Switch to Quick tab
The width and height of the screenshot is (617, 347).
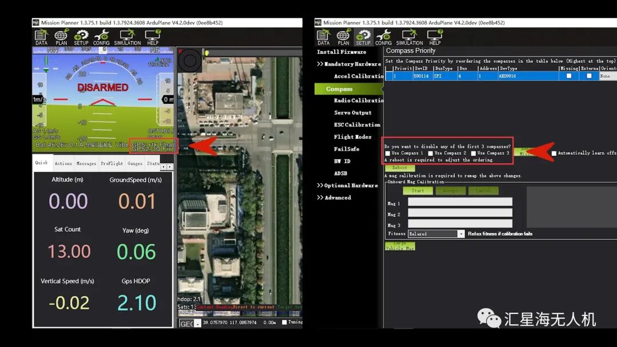[41, 163]
